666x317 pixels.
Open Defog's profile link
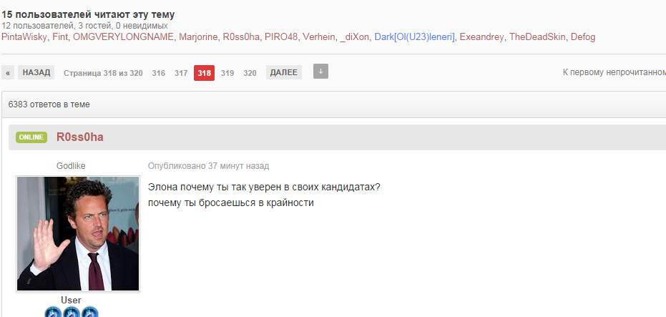[583, 37]
